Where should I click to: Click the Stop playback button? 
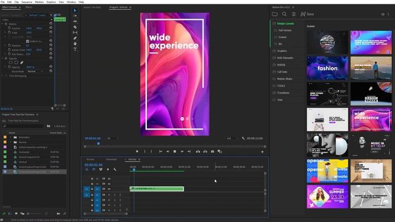point(175,152)
